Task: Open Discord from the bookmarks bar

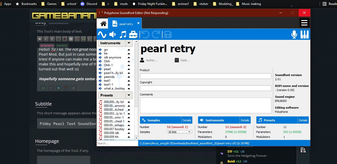Action: [89, 4]
